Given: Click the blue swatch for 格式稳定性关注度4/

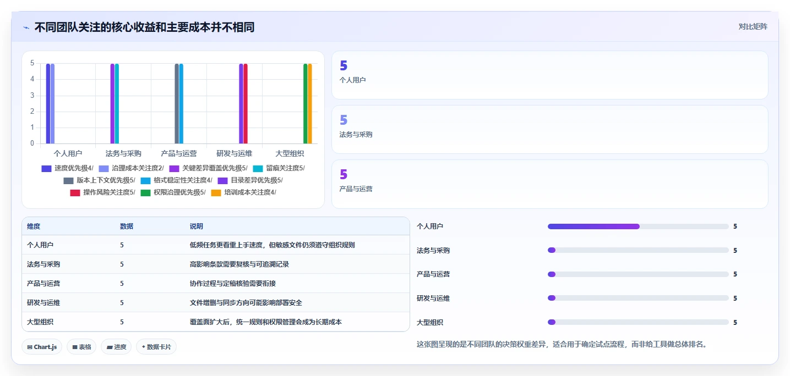Looking at the screenshot, I should click(x=145, y=180).
